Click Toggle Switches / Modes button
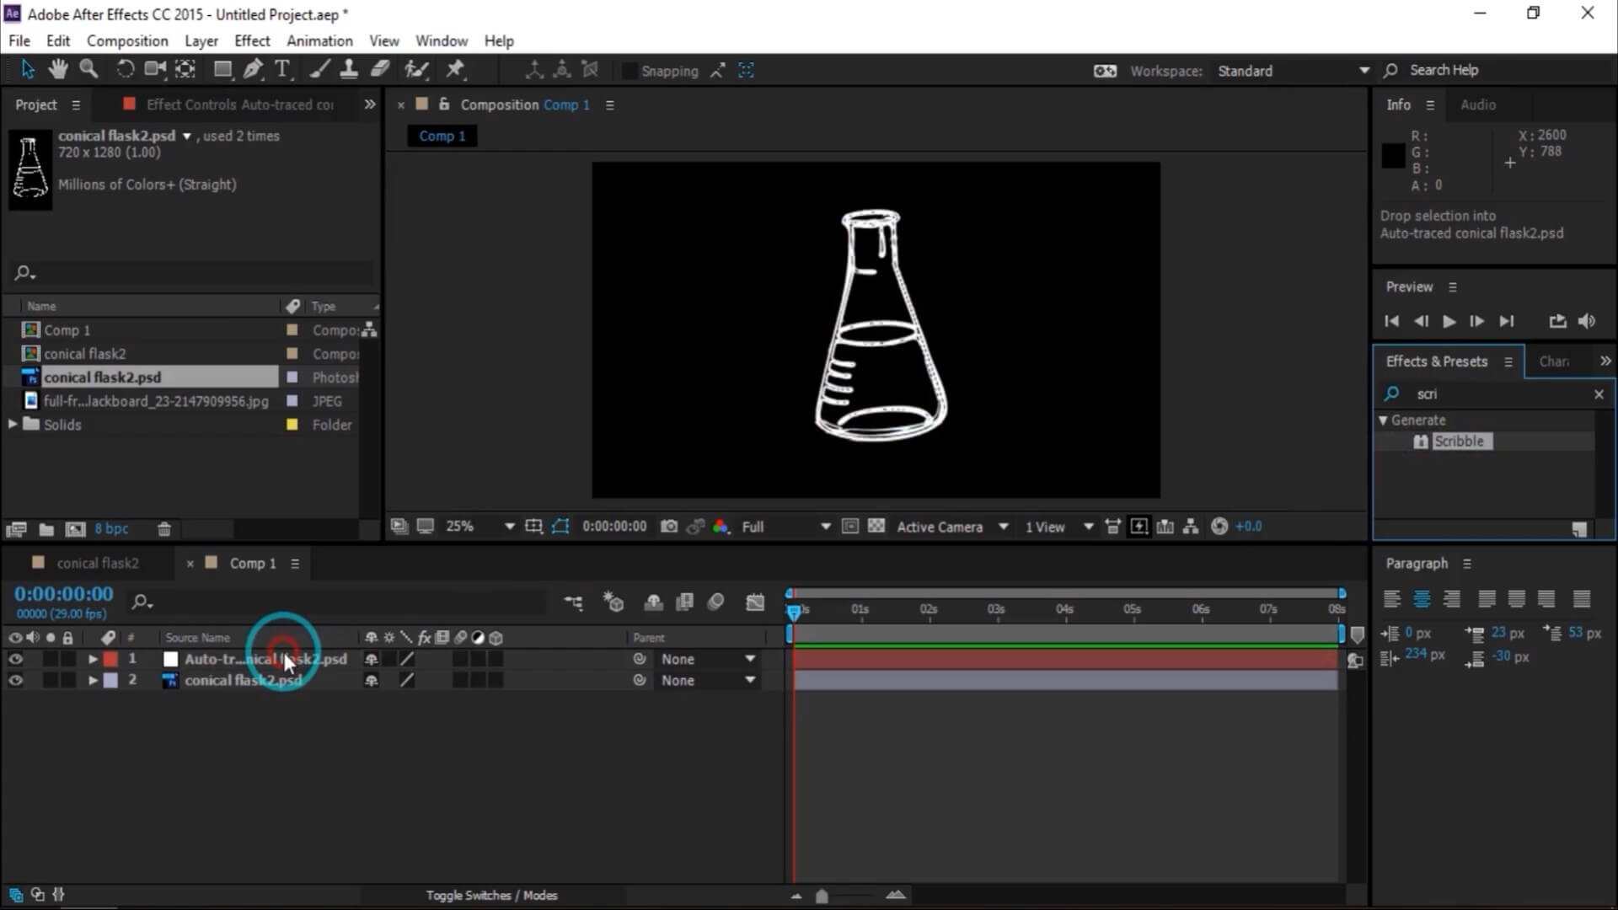Viewport: 1618px width, 910px height. click(492, 895)
